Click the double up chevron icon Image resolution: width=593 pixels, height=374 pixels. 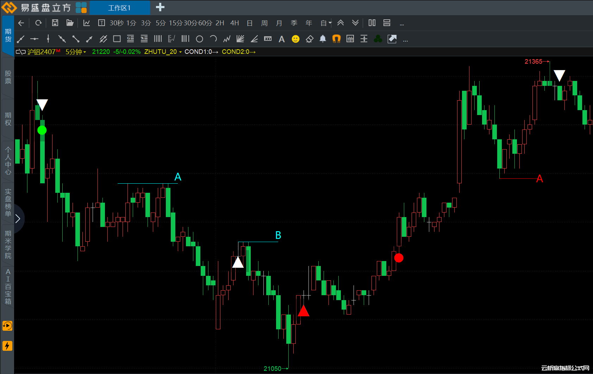[x=341, y=23]
